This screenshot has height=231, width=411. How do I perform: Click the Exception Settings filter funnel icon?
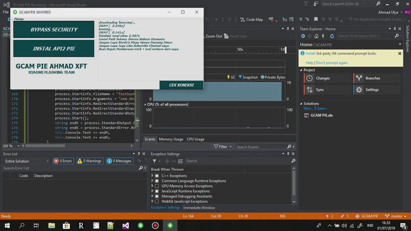point(154,161)
